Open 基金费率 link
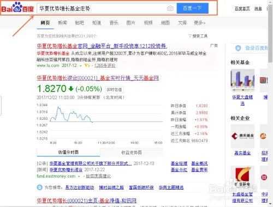This screenshot has width=273, height=207. [x=199, y=170]
